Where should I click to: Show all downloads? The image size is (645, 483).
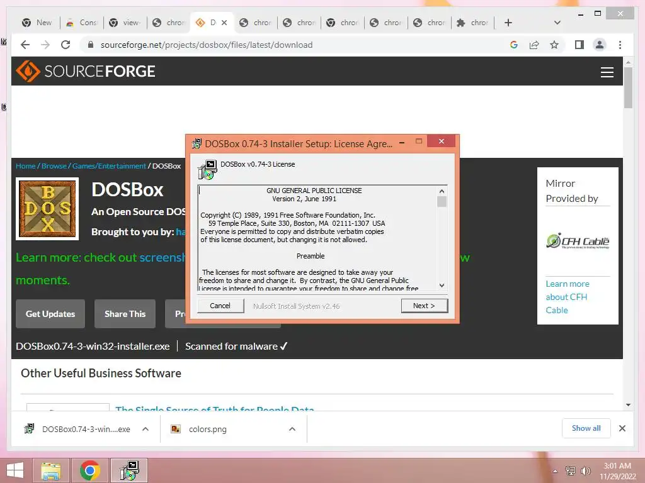pos(586,428)
